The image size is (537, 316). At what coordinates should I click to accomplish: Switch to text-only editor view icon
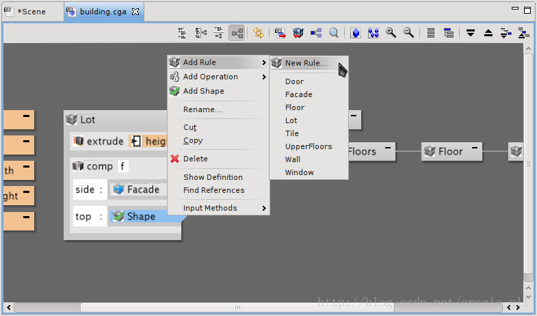coord(183,33)
